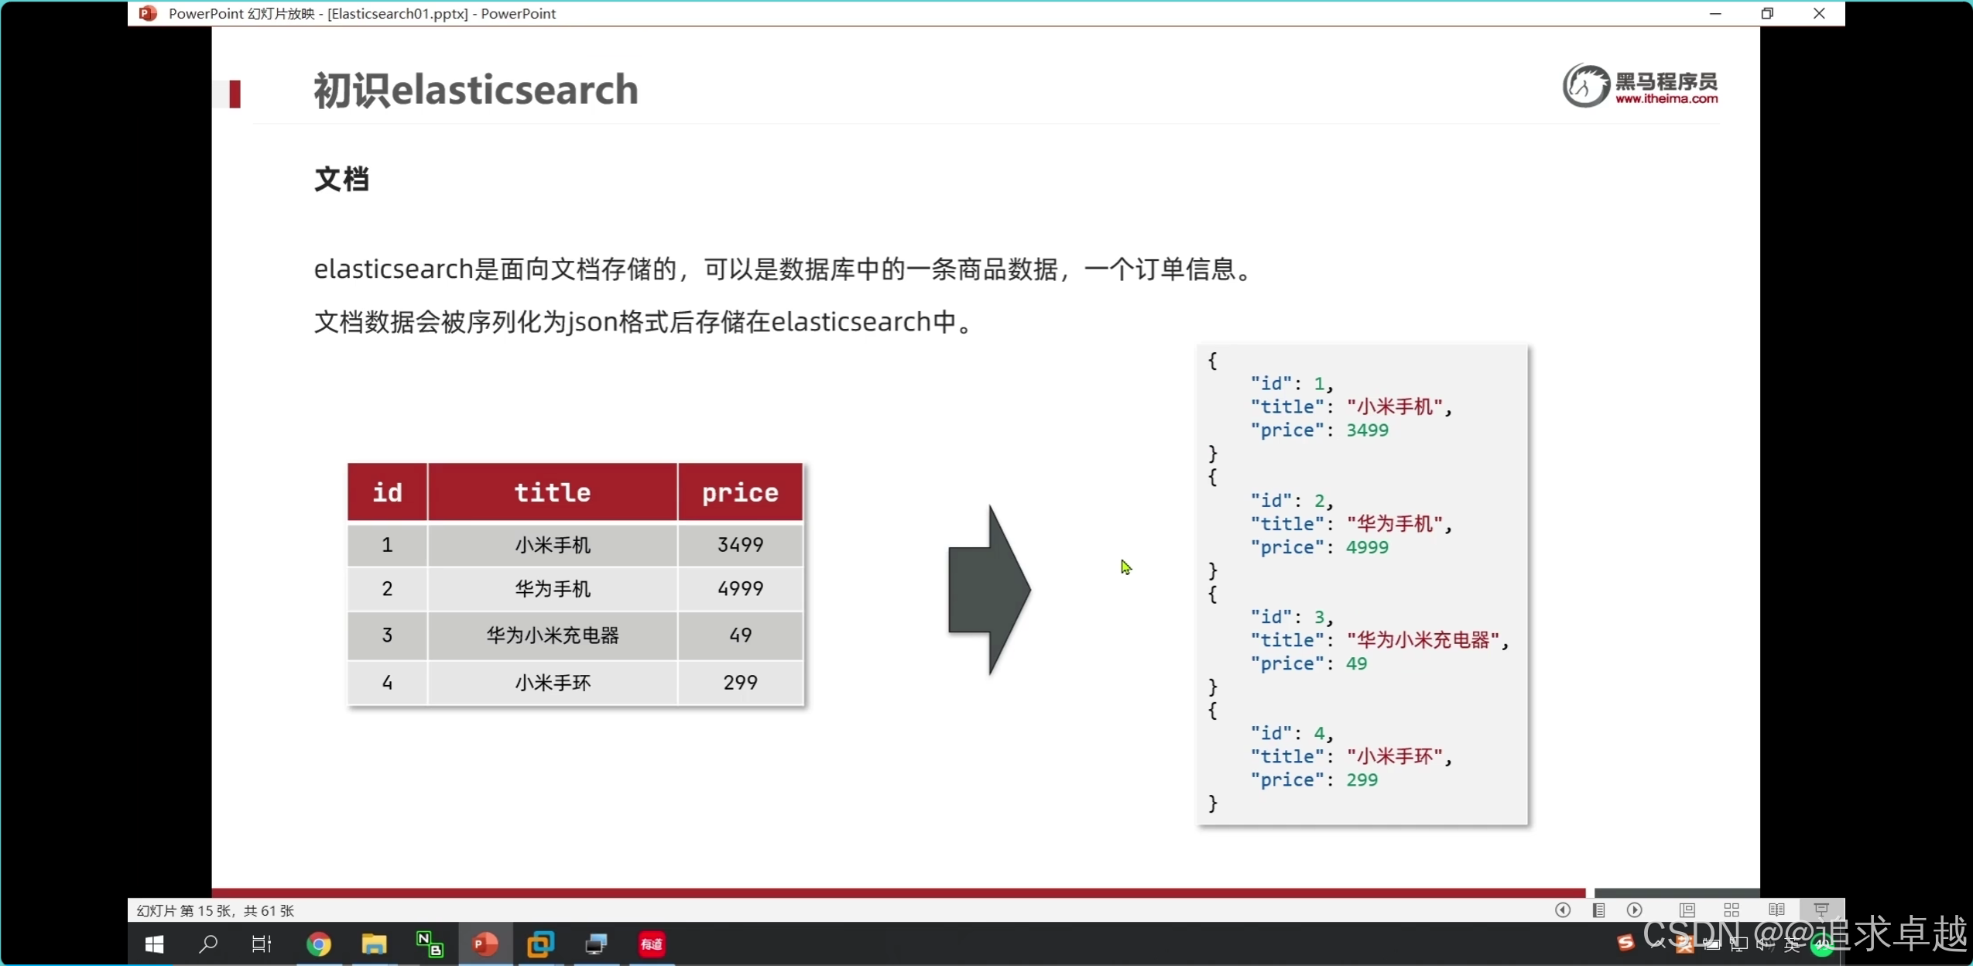Click the Sogou input tray icon
The width and height of the screenshot is (1973, 966).
pos(1625,943)
